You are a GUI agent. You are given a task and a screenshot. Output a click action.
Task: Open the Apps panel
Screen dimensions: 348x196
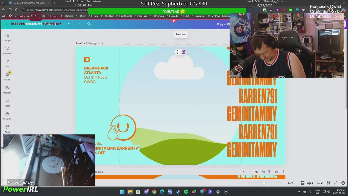coord(7,129)
